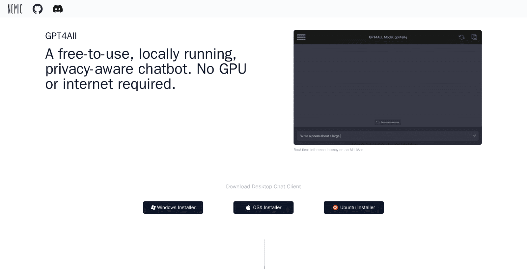This screenshot has height=275, width=527.
Task: Click the Nomic logo in header
Action: (15, 9)
